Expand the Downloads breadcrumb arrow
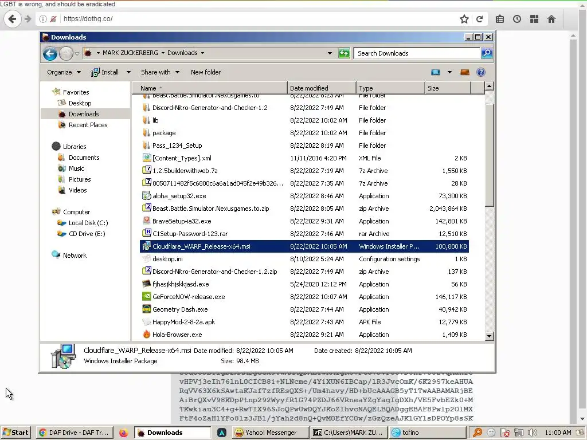Screen dimensions: 587x440 (202, 53)
